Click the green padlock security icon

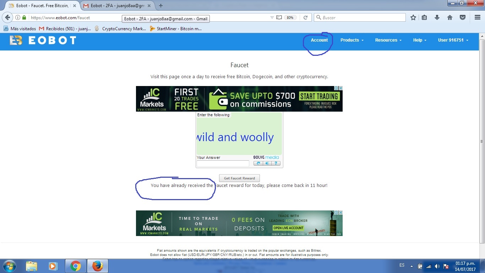click(x=24, y=17)
